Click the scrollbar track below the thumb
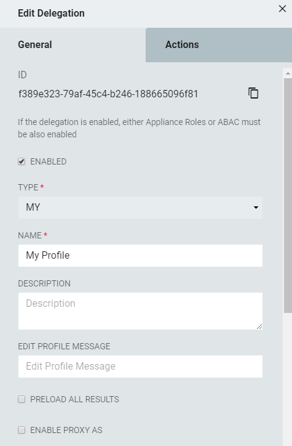The width and height of the screenshot is (292, 446). pos(288,379)
